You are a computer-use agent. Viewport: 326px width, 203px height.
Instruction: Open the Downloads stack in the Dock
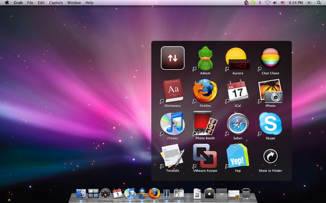click(x=221, y=194)
